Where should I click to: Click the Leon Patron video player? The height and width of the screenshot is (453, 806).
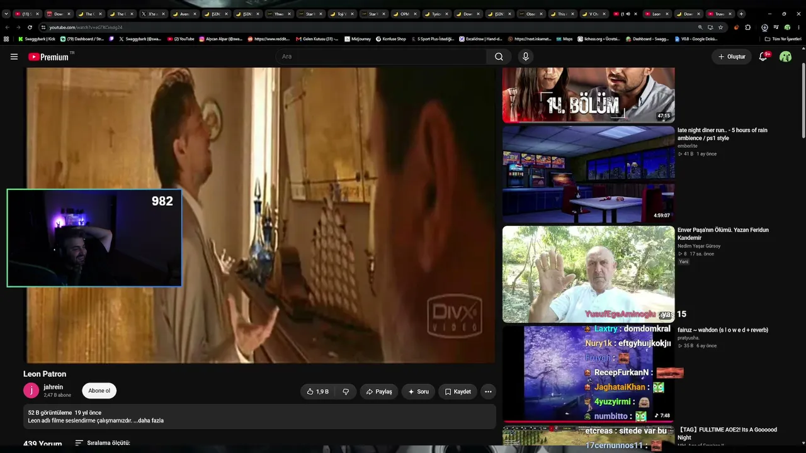click(259, 215)
